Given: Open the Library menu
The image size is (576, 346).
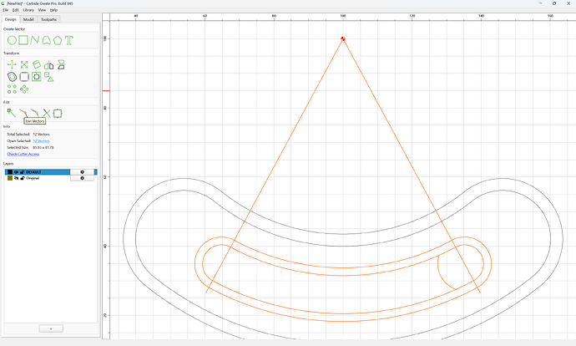Looking at the screenshot, I should pos(28,10).
